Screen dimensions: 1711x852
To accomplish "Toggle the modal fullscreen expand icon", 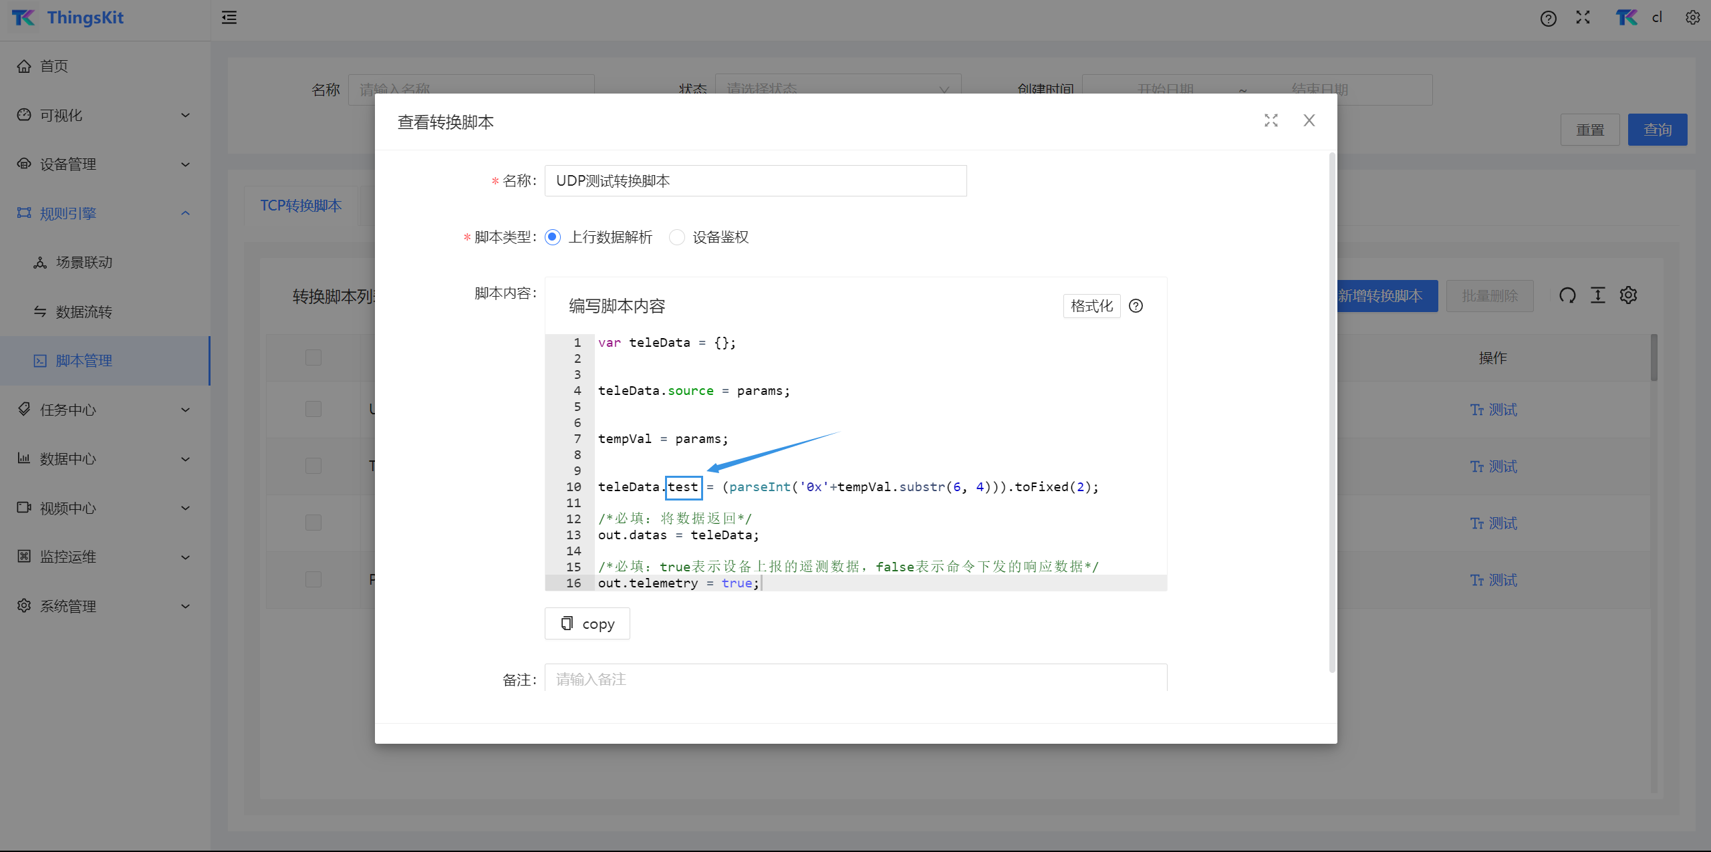I will (1271, 120).
